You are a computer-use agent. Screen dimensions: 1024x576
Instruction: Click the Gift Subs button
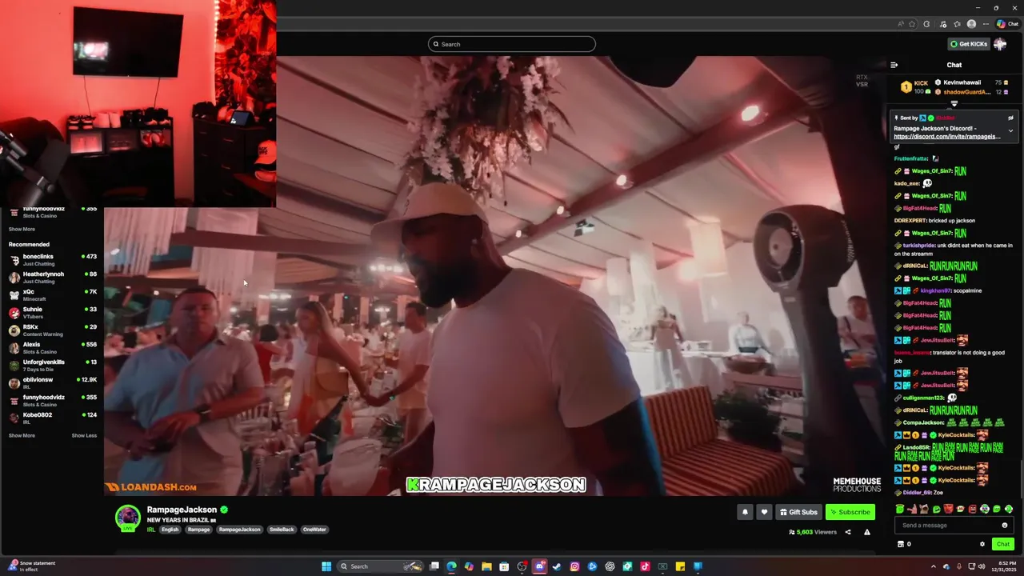point(798,512)
